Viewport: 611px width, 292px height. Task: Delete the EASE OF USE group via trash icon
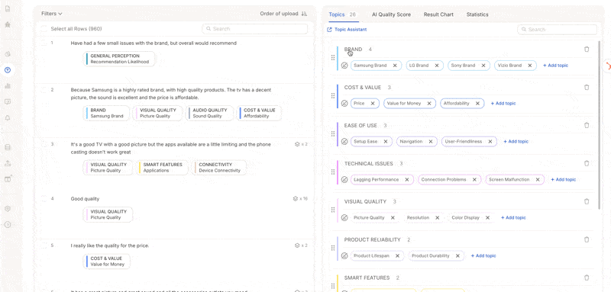[587, 126]
